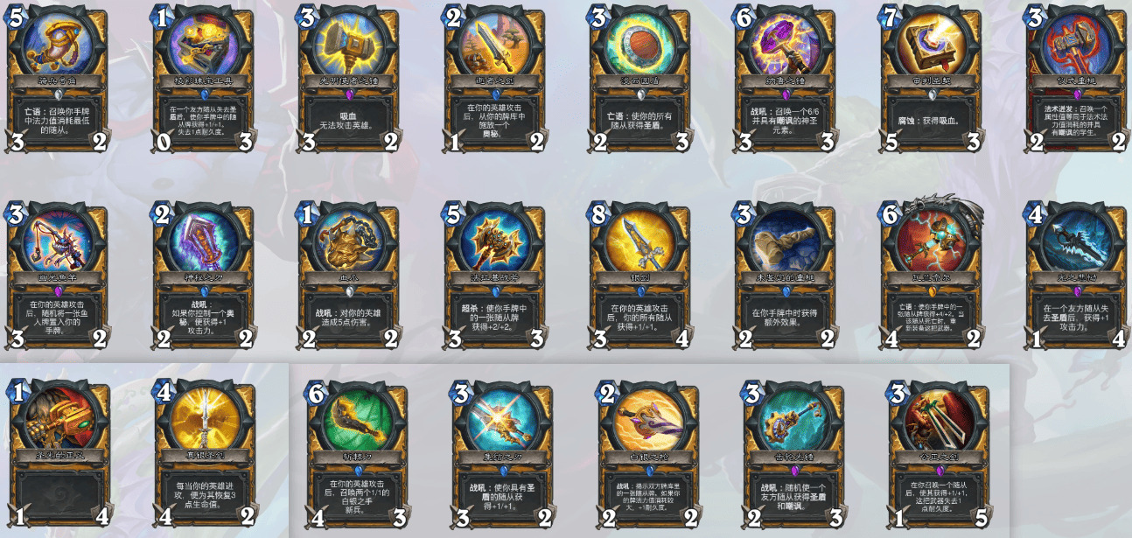Open the 5-cost golden spiked mace card
The image size is (1132, 538).
[493, 276]
